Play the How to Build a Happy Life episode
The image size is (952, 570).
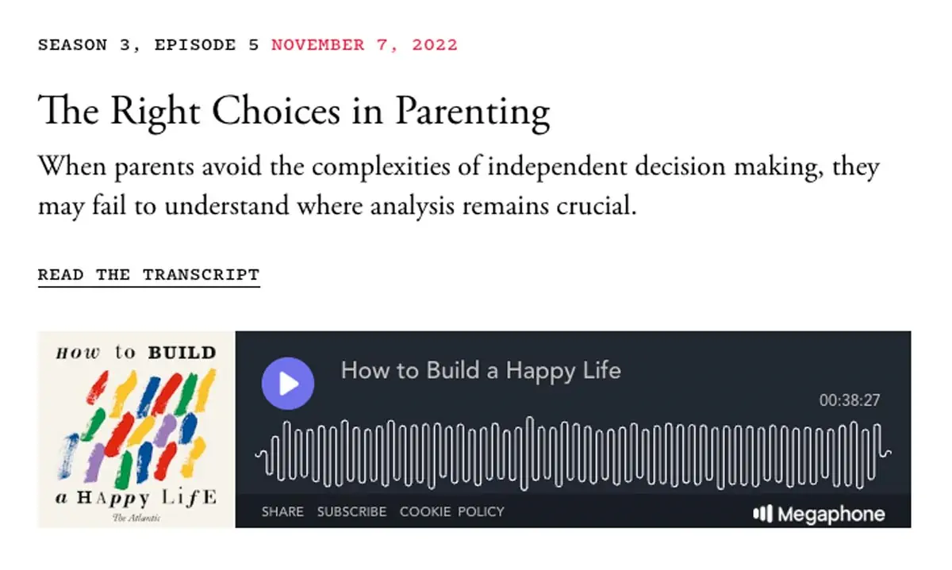[288, 384]
